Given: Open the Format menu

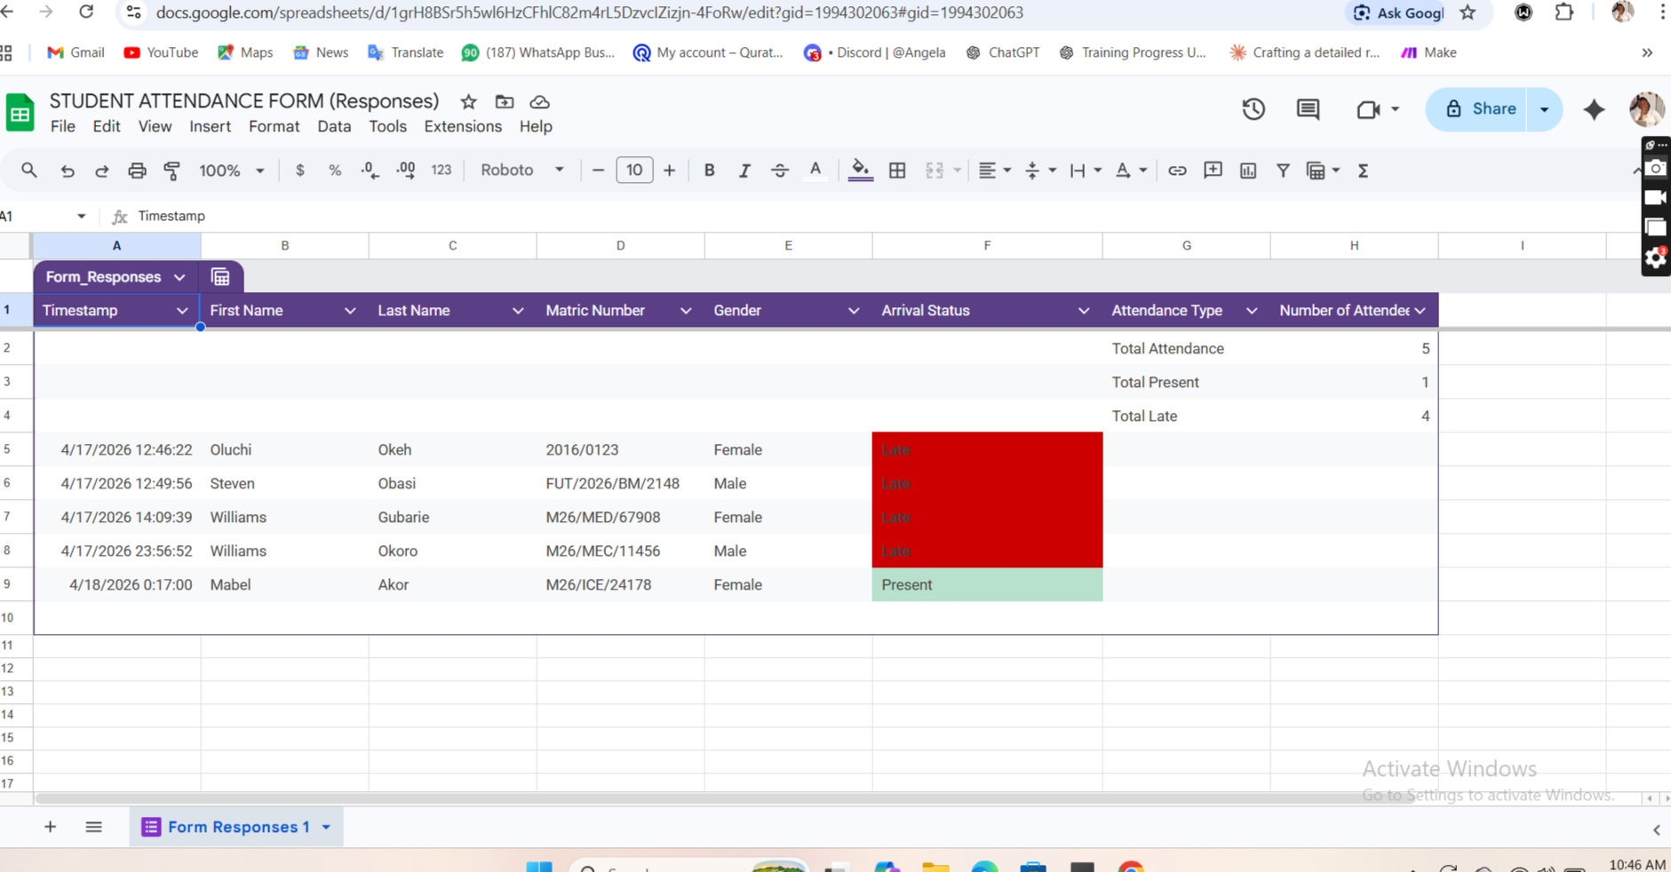Looking at the screenshot, I should click(x=274, y=126).
